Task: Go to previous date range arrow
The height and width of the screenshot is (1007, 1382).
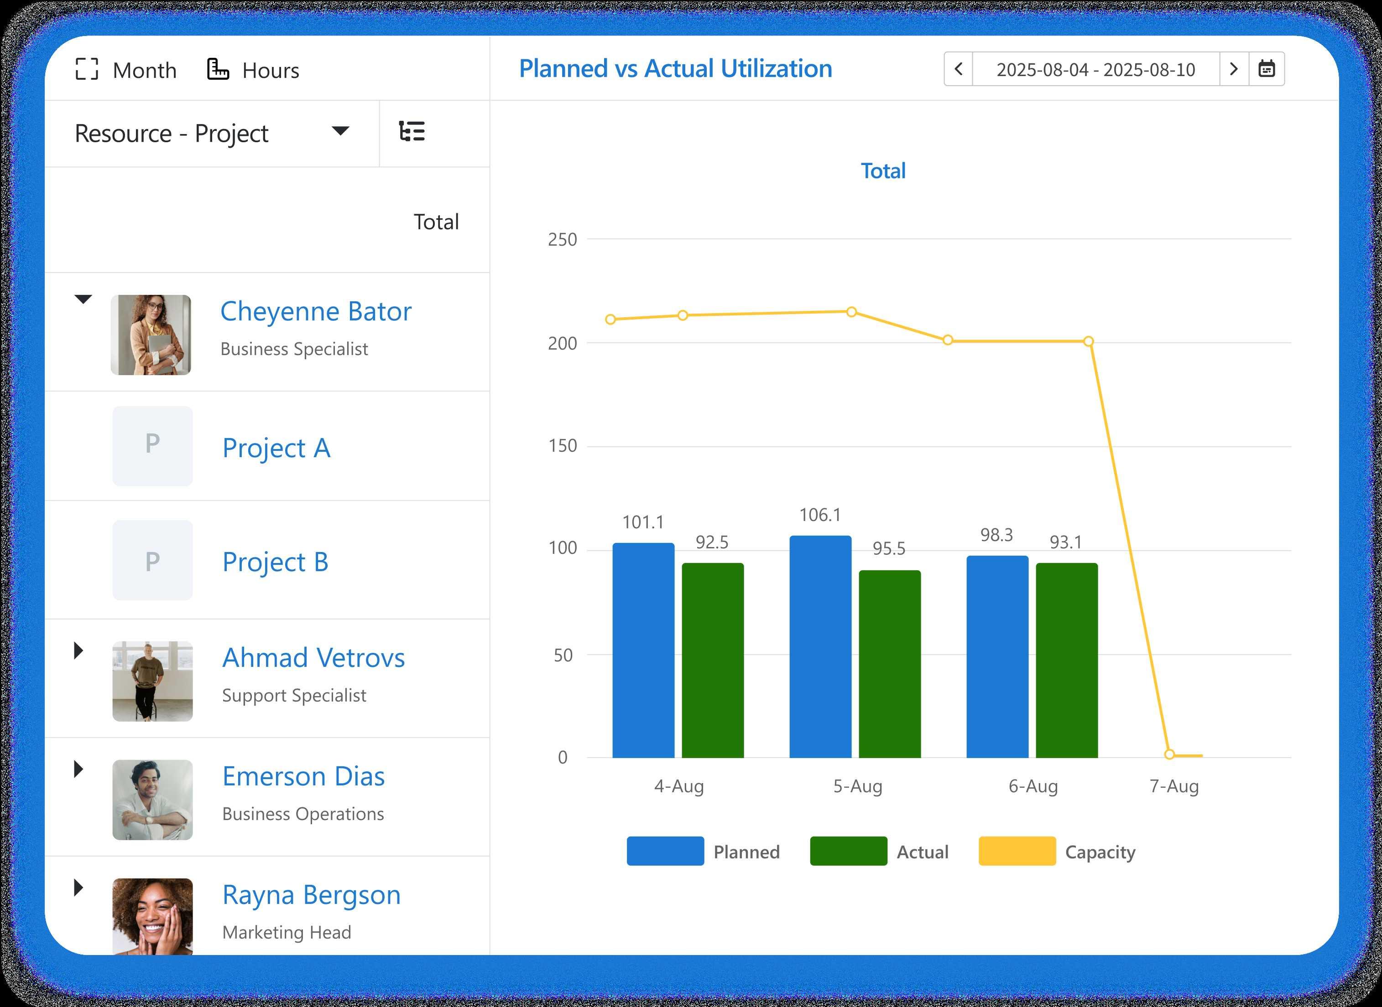Action: [959, 69]
